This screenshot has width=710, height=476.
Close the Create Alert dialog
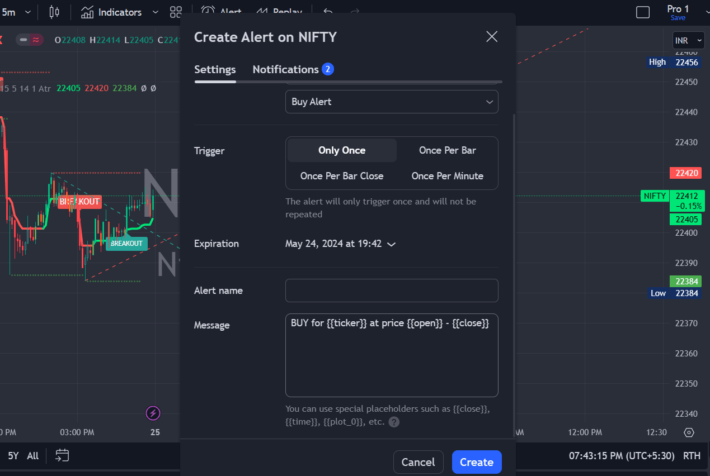click(x=492, y=37)
